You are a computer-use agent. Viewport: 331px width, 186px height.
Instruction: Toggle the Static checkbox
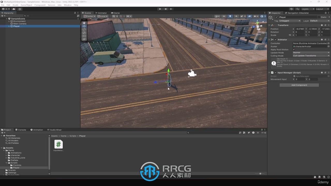point(319,17)
